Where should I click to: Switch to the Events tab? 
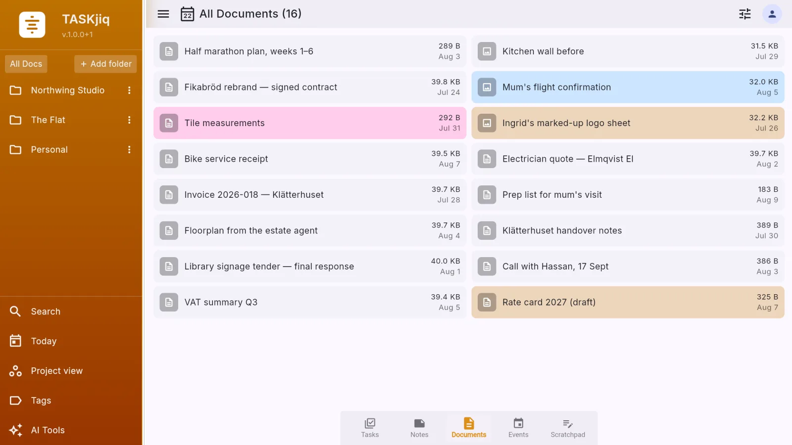[x=518, y=428]
